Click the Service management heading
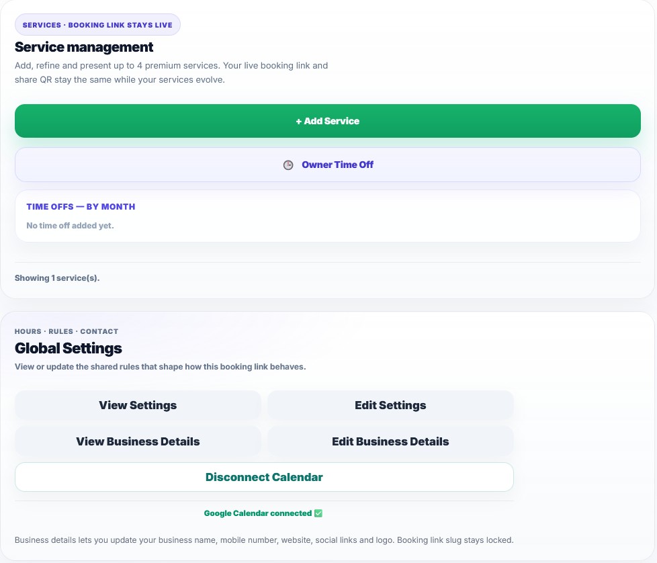This screenshot has height=563, width=657. tap(84, 47)
